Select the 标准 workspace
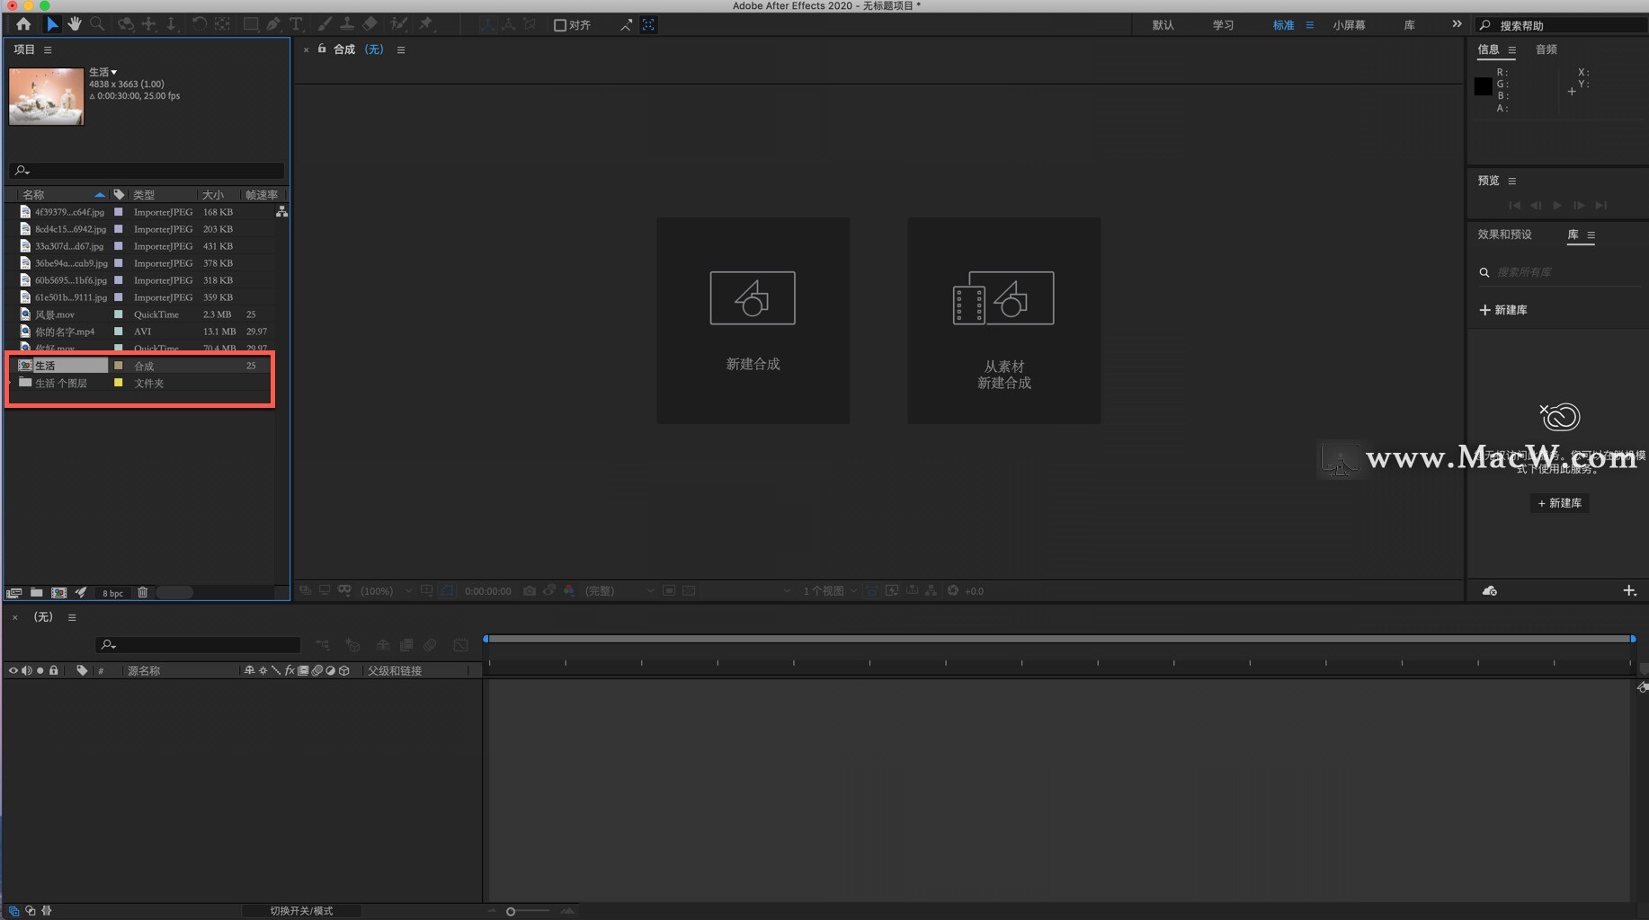Screen dimensions: 1649x920 click(1283, 25)
